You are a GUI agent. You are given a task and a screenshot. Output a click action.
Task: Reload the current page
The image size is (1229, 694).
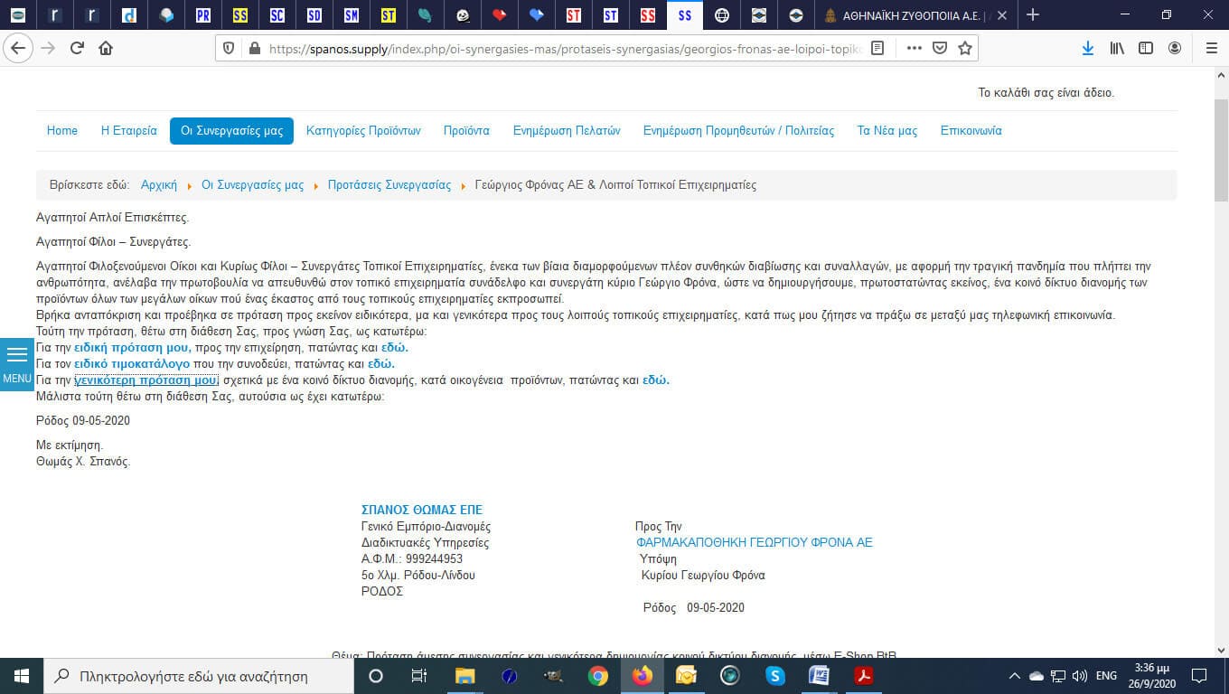[x=77, y=48]
